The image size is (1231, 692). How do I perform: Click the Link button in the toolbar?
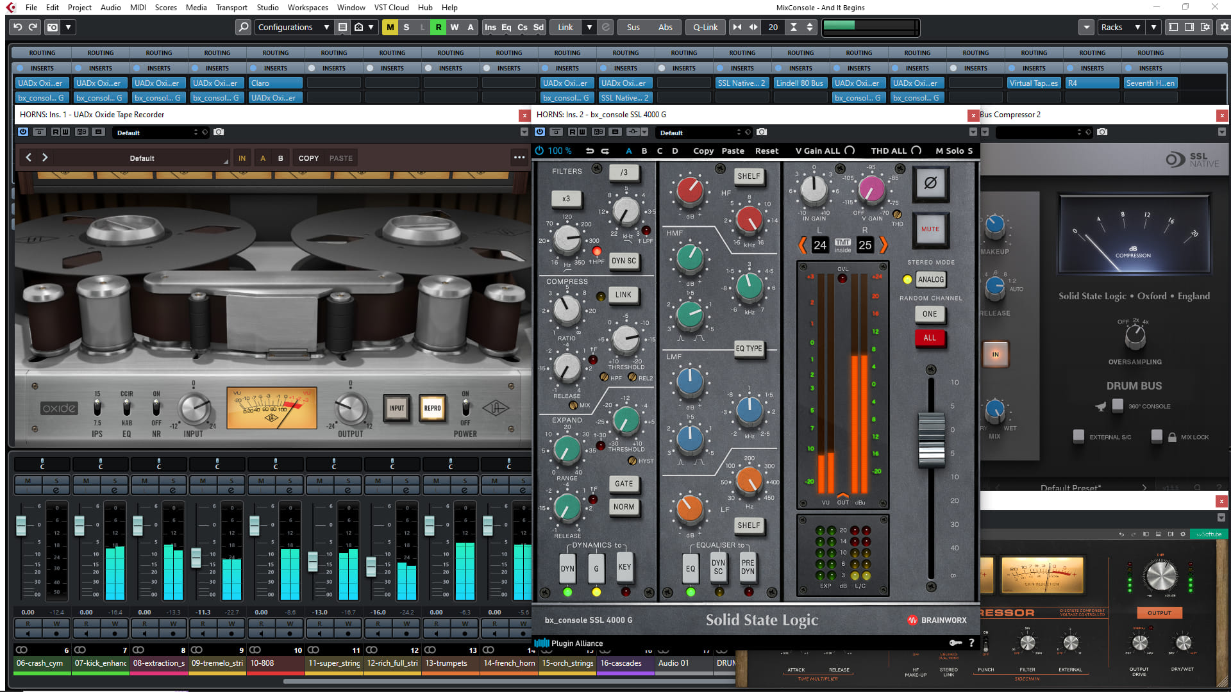tap(565, 27)
